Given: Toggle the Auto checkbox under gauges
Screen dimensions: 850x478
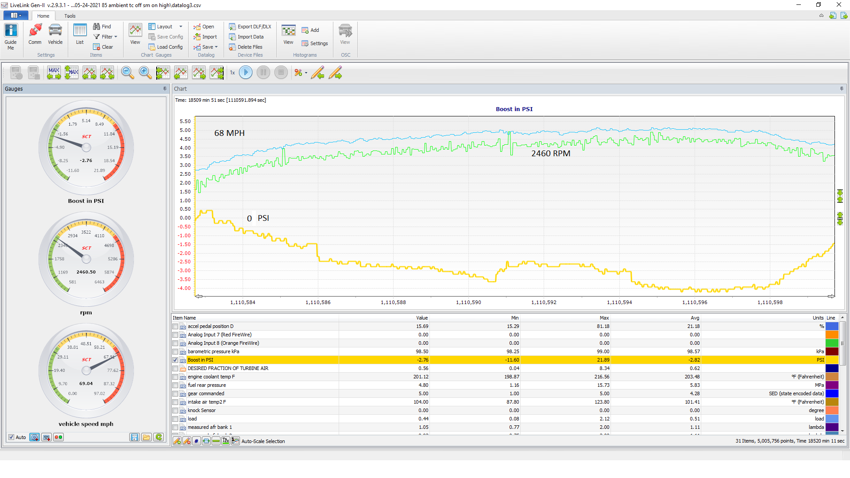Looking at the screenshot, I should (x=12, y=437).
